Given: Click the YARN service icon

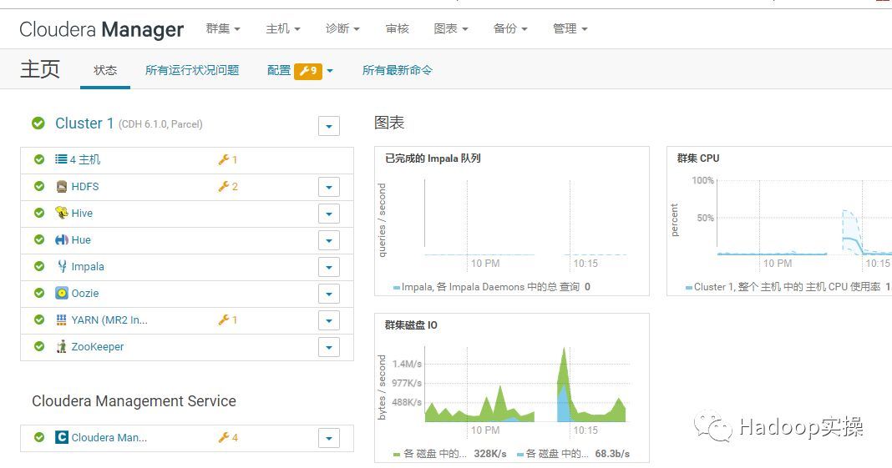Looking at the screenshot, I should tap(62, 320).
